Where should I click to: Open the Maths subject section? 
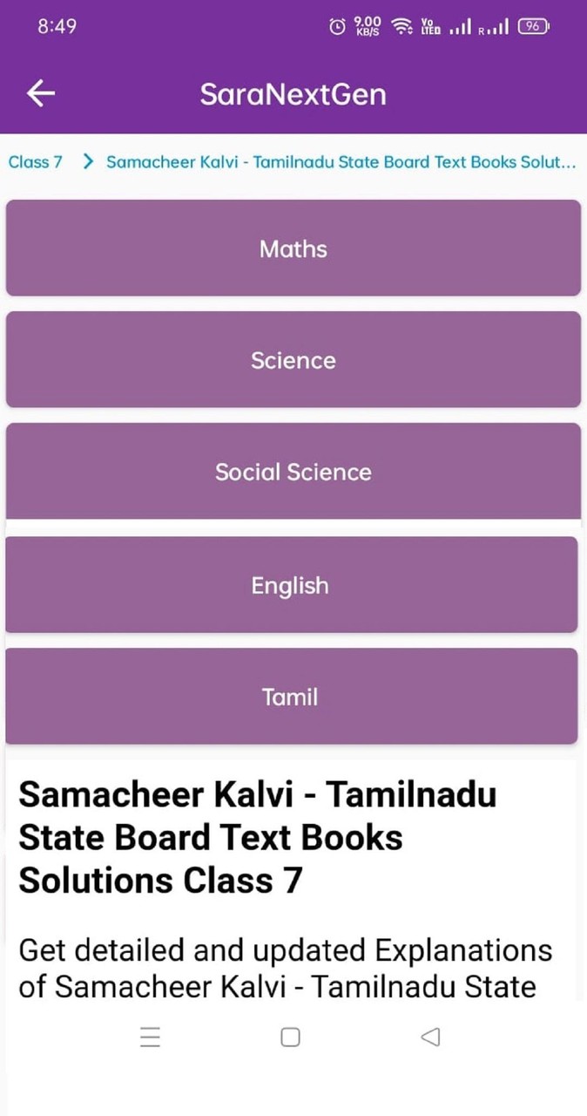[293, 248]
